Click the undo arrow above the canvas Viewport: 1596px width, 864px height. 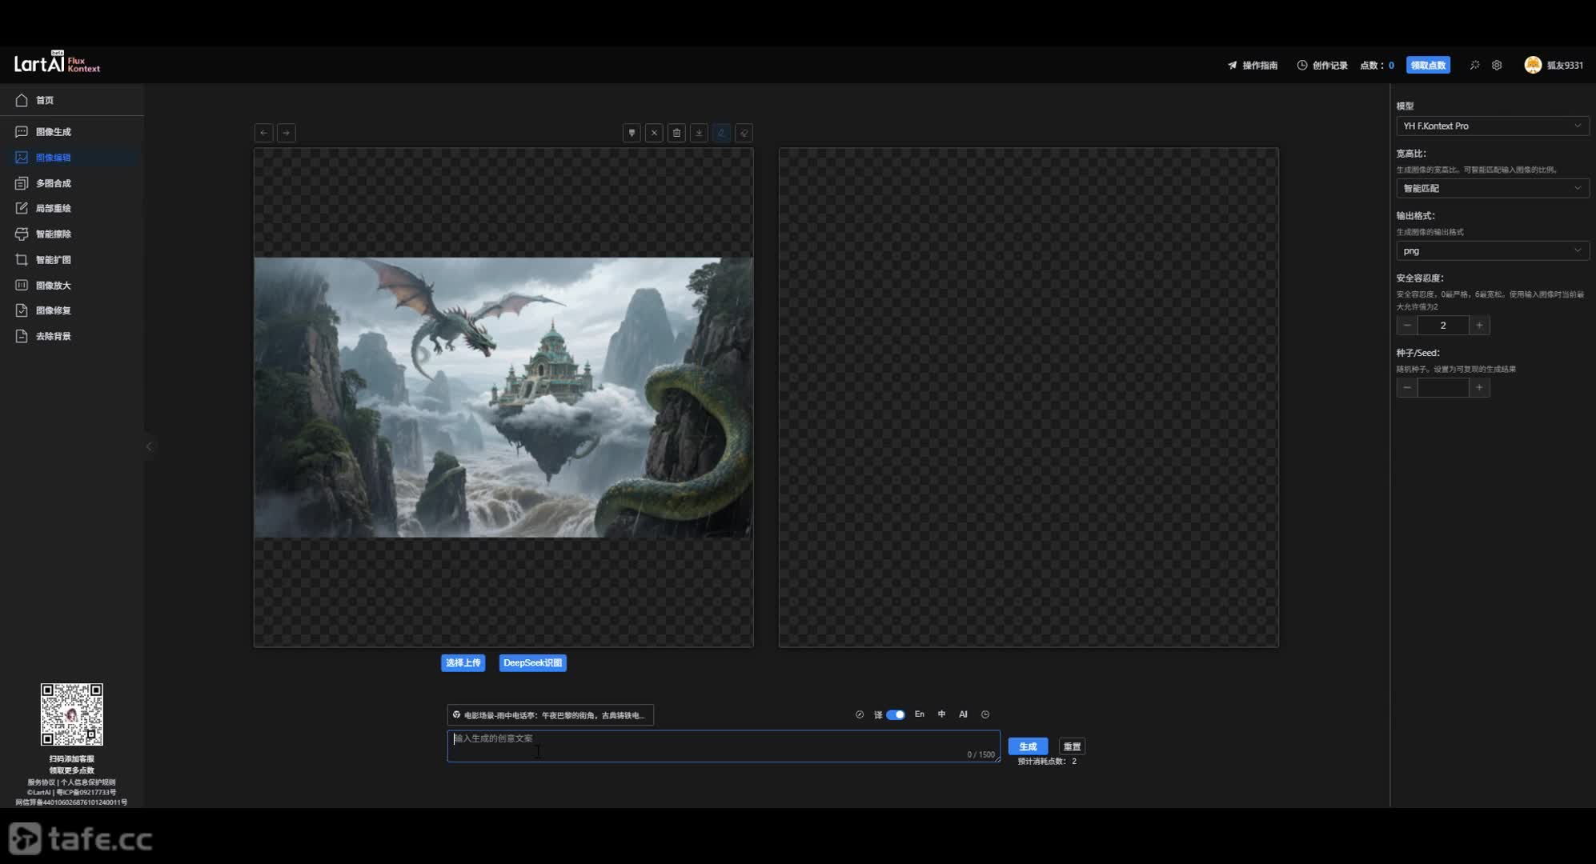point(263,133)
